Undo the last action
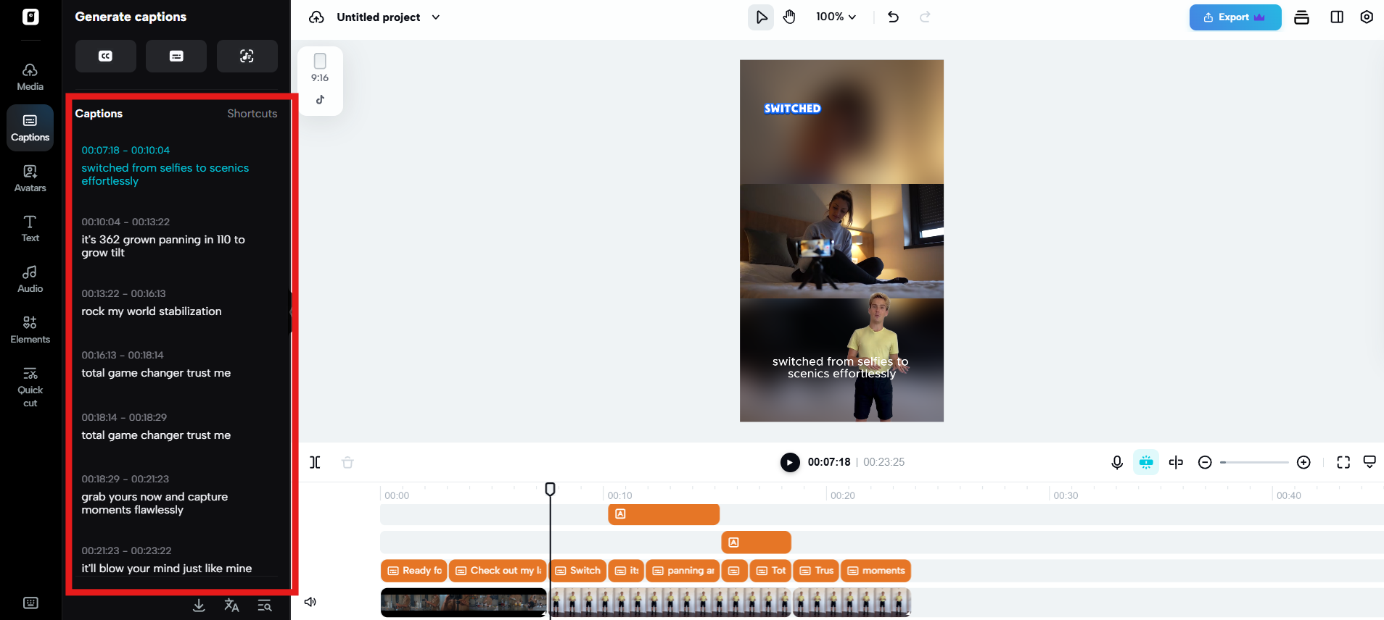The width and height of the screenshot is (1384, 620). 893,17
